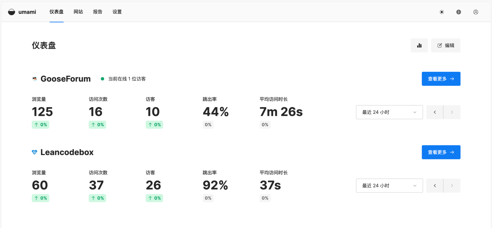Click Leancodebox 跳出率 value 92%

pyautogui.click(x=216, y=185)
